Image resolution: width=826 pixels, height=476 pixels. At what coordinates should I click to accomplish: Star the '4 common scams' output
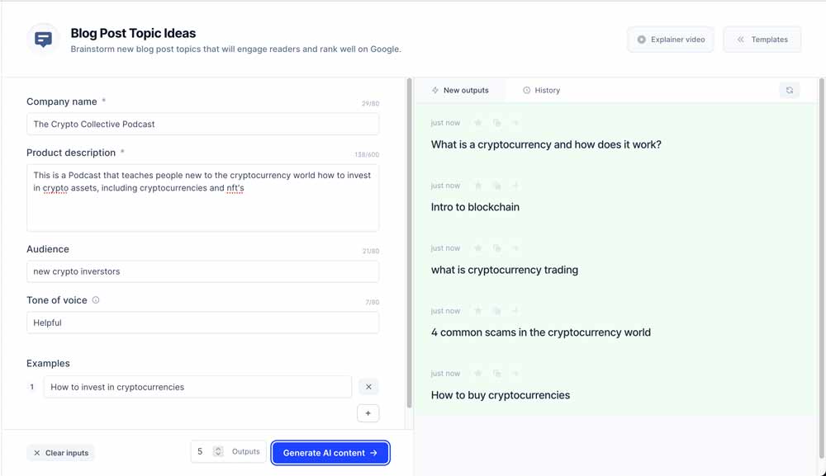(477, 310)
